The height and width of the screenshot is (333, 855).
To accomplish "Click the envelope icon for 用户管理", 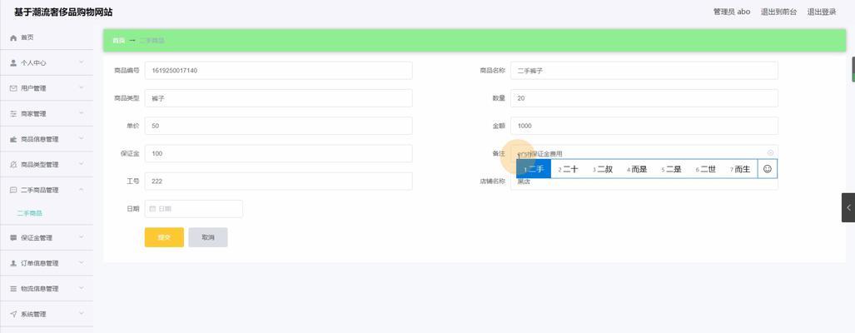I will (13, 88).
